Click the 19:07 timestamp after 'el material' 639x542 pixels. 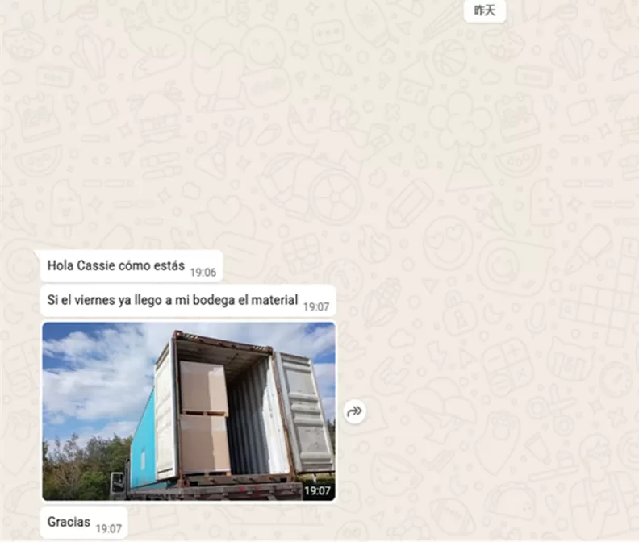315,306
